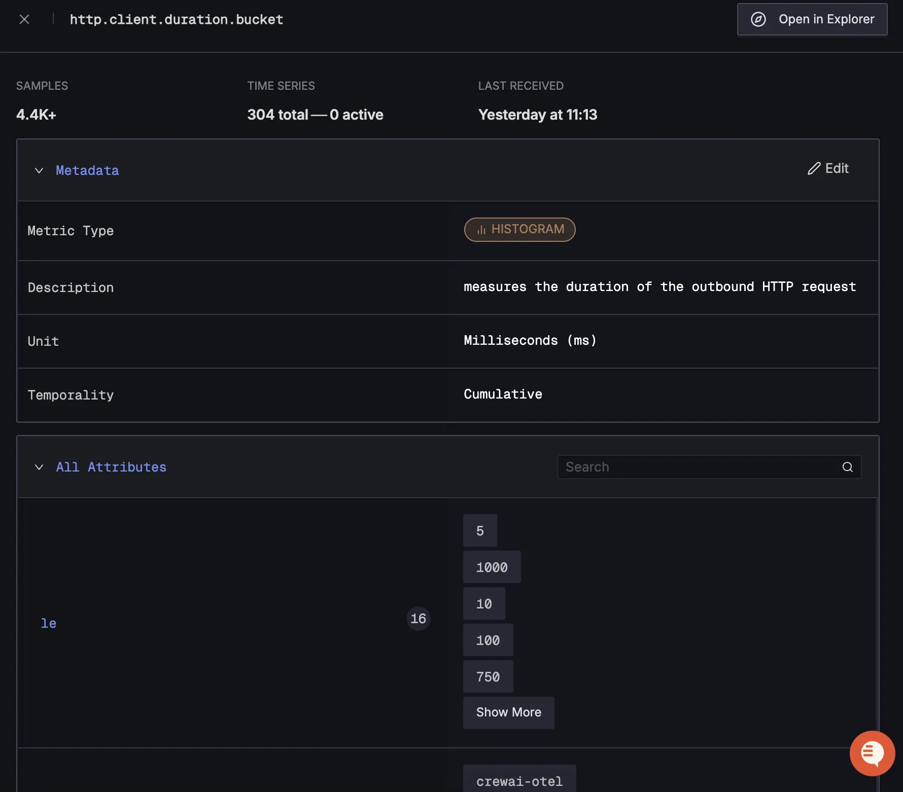The image size is (903, 792).
Task: Open the metric in Explorer
Action: (x=812, y=19)
